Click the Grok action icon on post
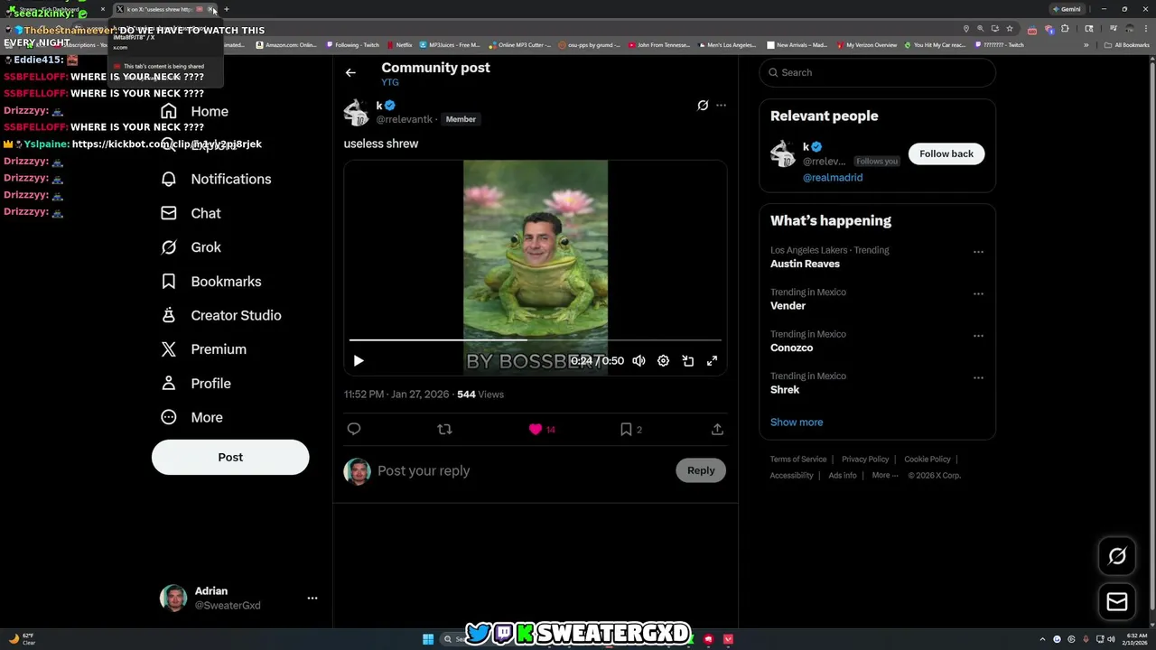The width and height of the screenshot is (1156, 650). click(703, 106)
